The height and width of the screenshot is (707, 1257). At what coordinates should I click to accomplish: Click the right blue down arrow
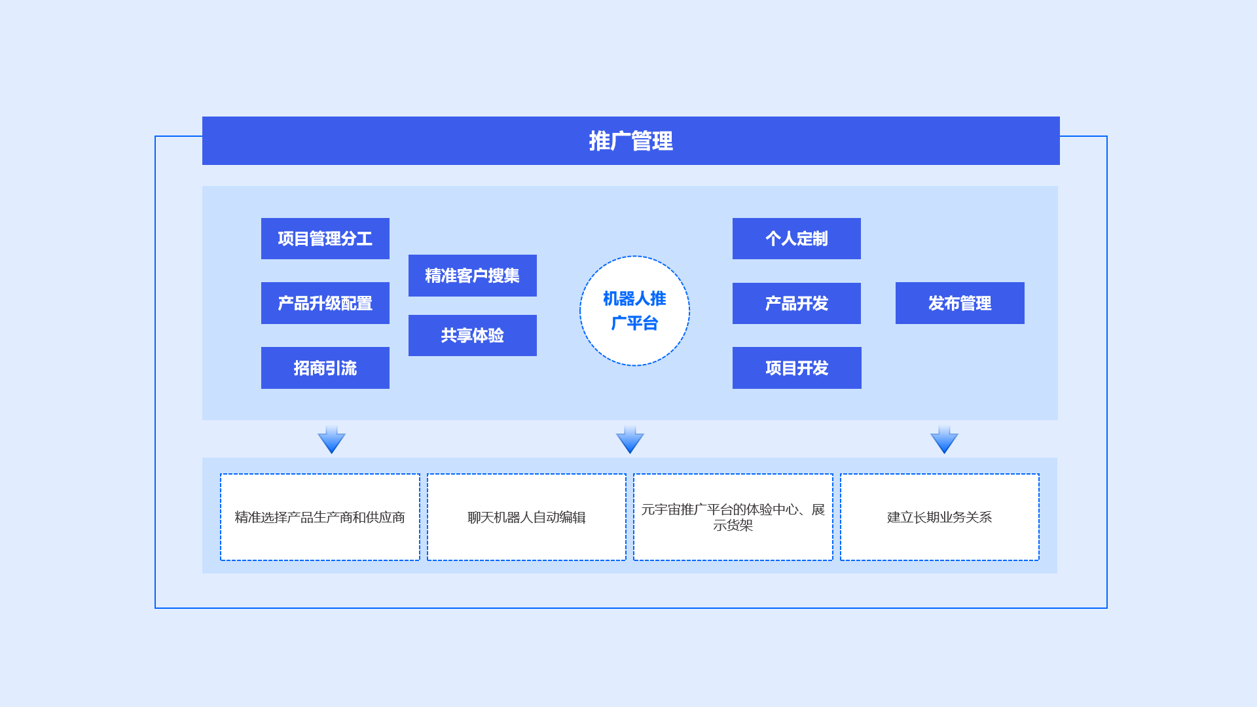point(944,440)
